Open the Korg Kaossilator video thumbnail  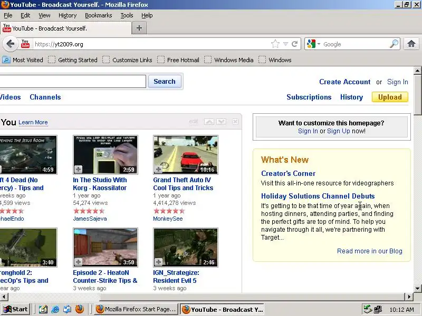point(105,155)
